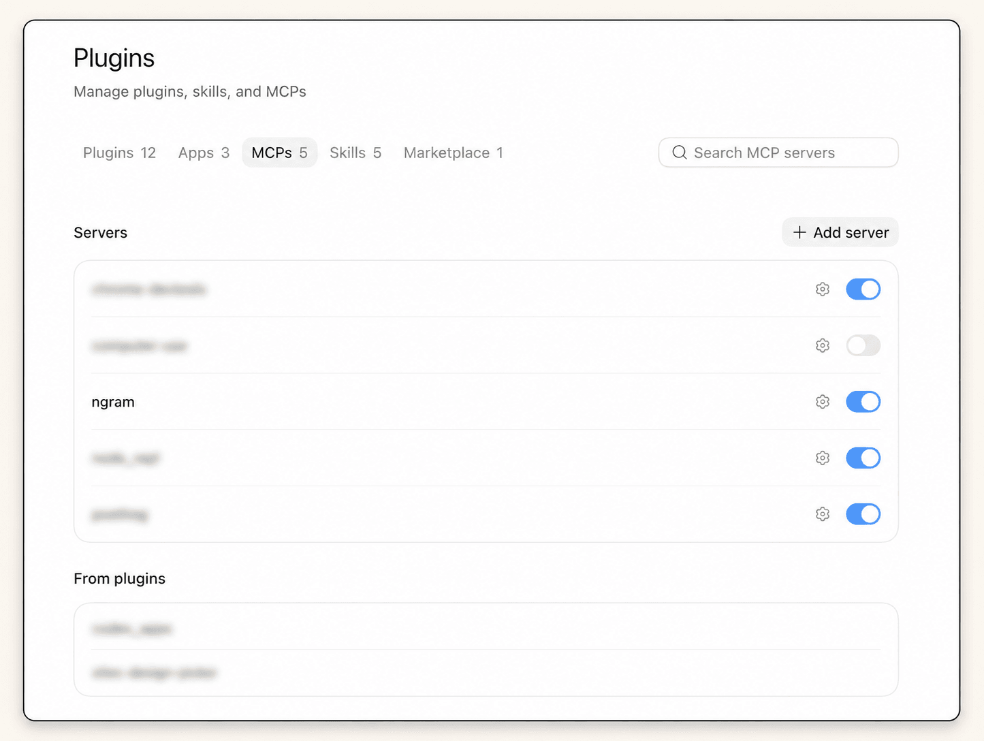Click the Servers section heading
Image resolution: width=984 pixels, height=741 pixels.
(101, 232)
